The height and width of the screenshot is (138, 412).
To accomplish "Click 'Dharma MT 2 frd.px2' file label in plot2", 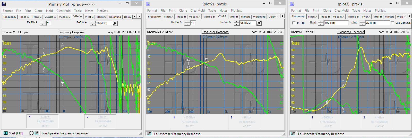I will point(160,32).
